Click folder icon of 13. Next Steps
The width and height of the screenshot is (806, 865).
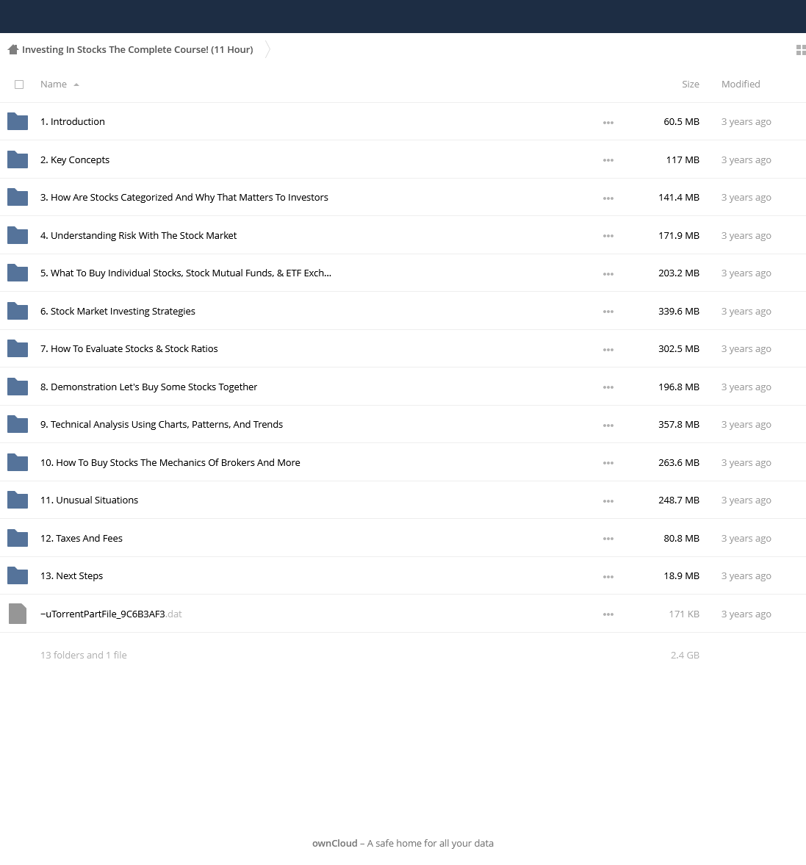click(x=18, y=575)
